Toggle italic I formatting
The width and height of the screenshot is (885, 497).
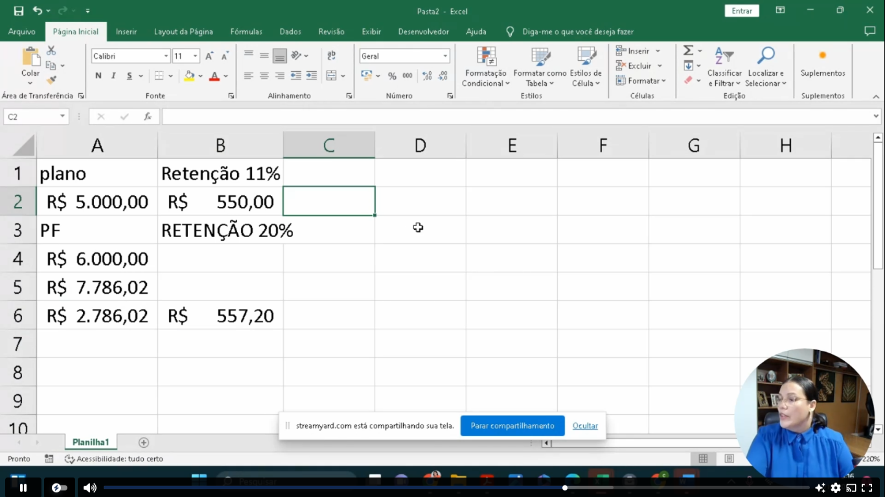[x=113, y=76]
